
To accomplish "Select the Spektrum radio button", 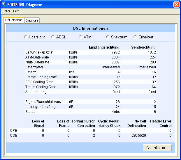I will point(108,37).
